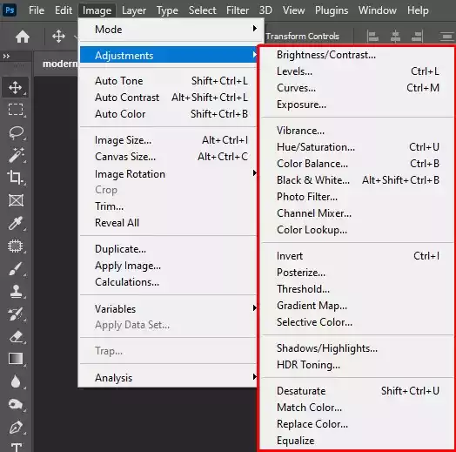Select the Pen tool
This screenshot has width=456, height=452.
click(x=16, y=428)
